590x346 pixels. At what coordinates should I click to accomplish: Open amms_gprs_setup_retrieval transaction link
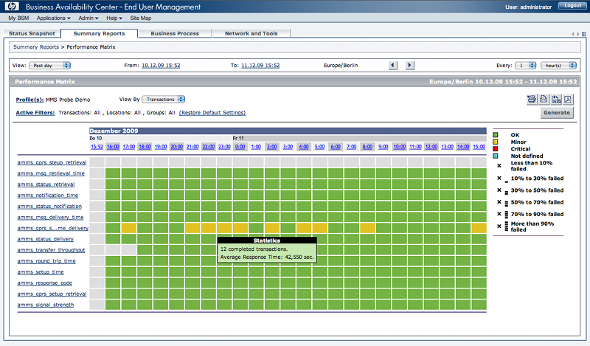pos(52,294)
